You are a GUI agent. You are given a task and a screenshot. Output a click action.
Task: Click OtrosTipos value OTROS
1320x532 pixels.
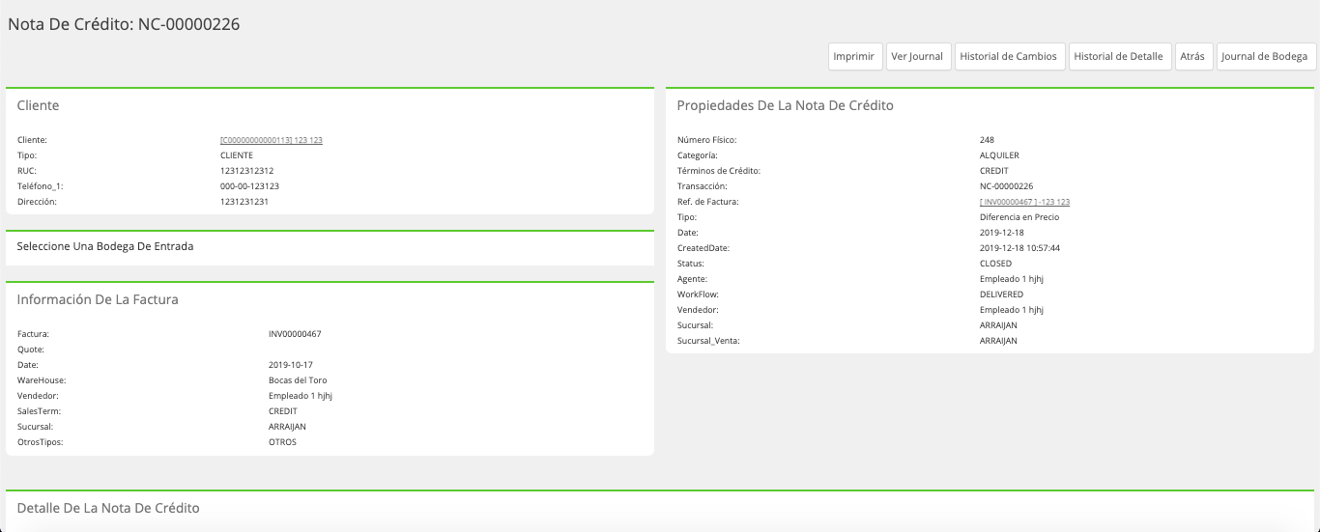coord(282,442)
